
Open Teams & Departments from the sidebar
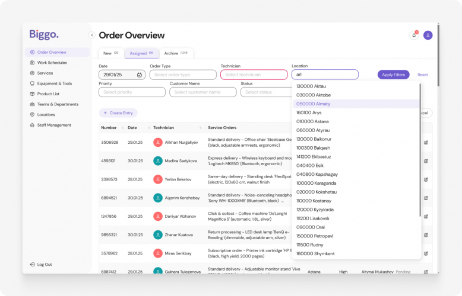point(58,104)
